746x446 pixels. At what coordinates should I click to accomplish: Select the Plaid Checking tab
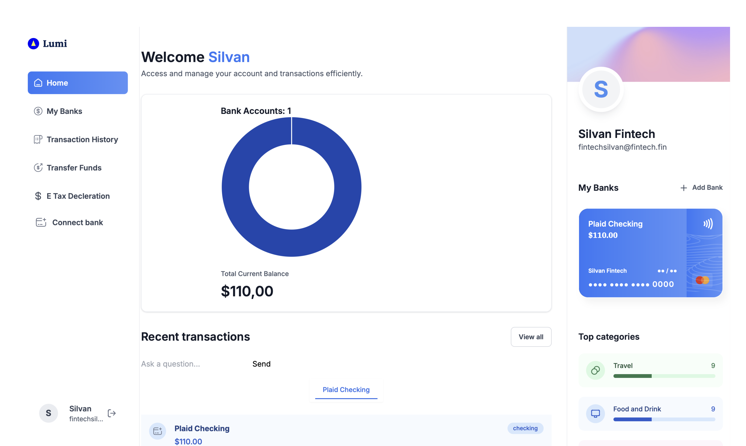click(x=346, y=390)
